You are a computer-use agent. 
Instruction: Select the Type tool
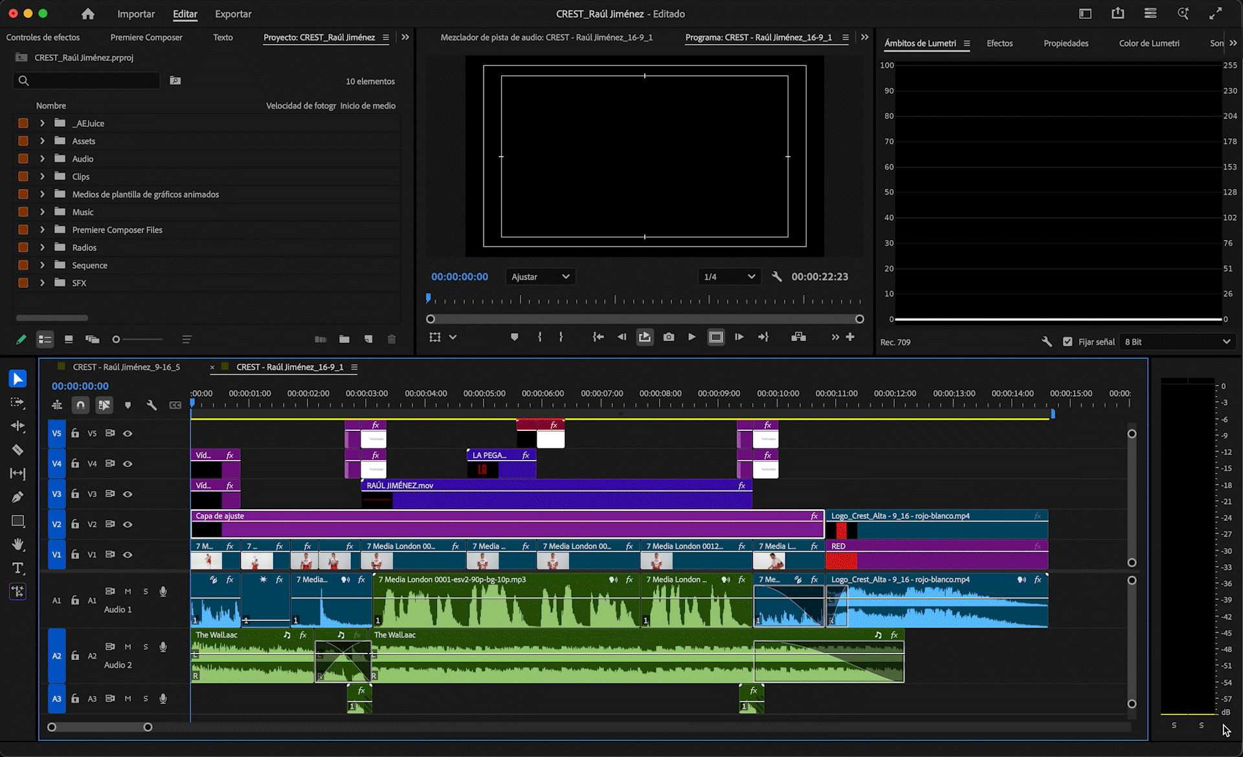[17, 568]
